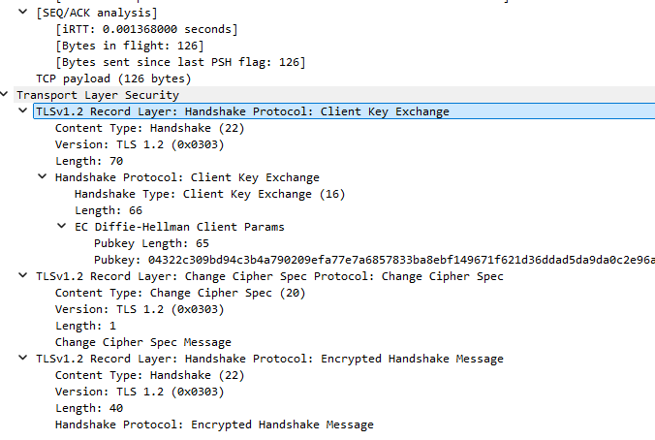Screen dimensions: 655x440
Task: Collapse EC Diffie-Hellman Client Params node
Action: tap(61, 227)
